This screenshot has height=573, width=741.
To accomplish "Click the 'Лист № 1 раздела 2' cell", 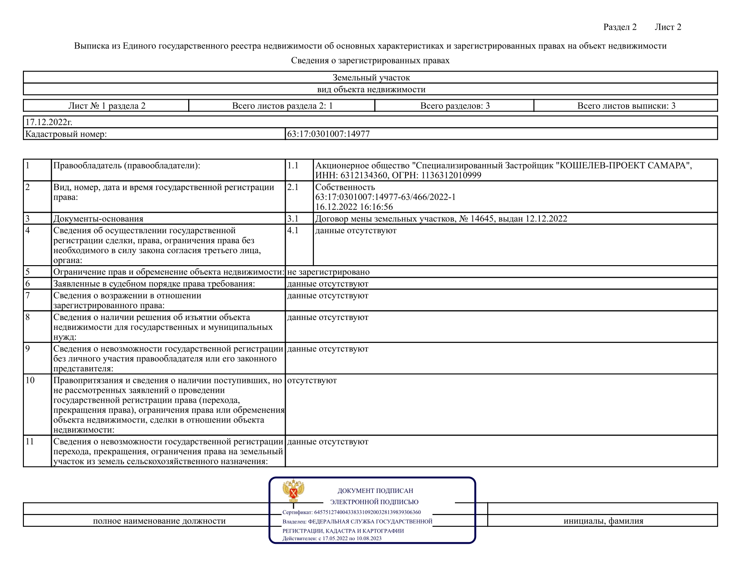I will coord(106,106).
